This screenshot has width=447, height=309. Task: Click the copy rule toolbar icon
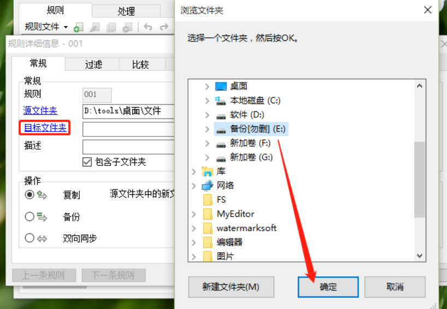click(111, 27)
